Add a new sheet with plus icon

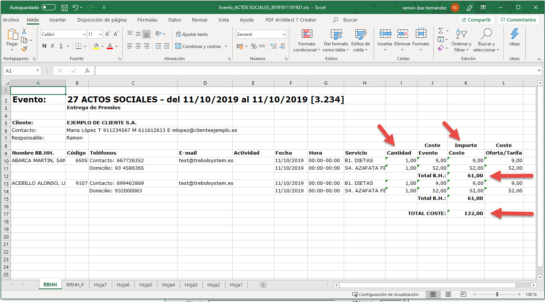tap(263, 285)
